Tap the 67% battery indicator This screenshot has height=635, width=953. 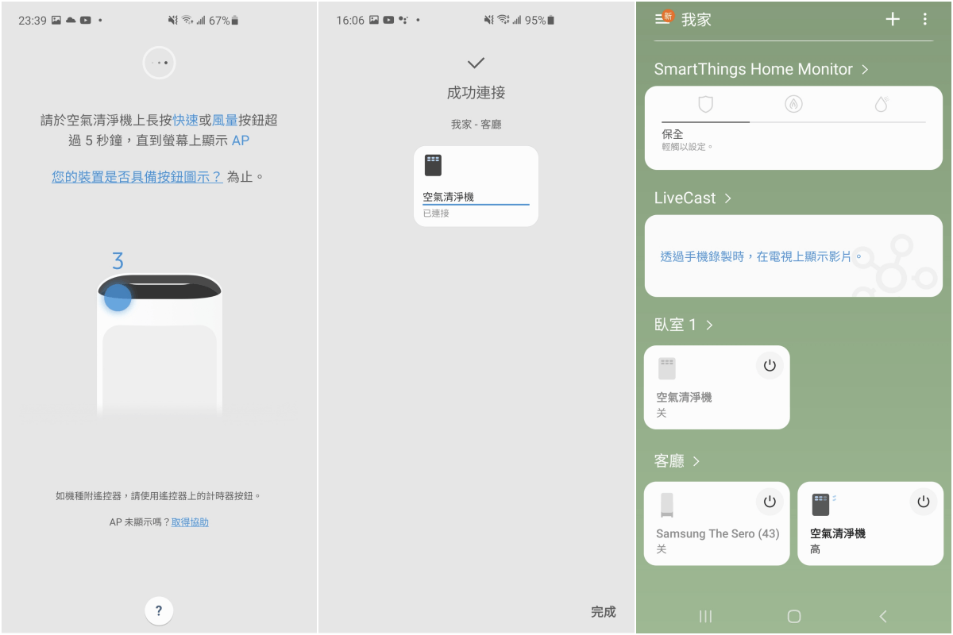pos(224,21)
